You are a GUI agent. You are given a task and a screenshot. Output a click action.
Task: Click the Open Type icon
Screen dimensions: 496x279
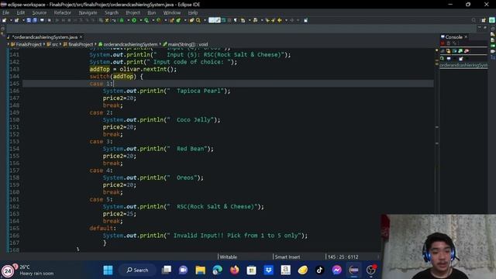[191, 20]
